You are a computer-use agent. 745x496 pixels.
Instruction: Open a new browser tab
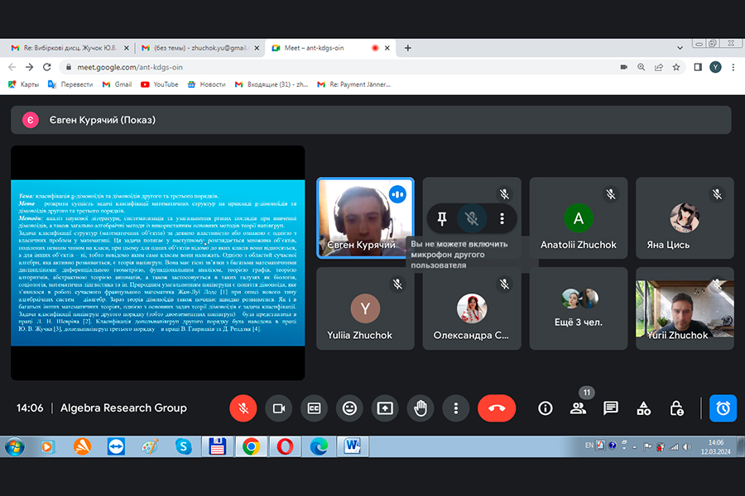tap(407, 48)
